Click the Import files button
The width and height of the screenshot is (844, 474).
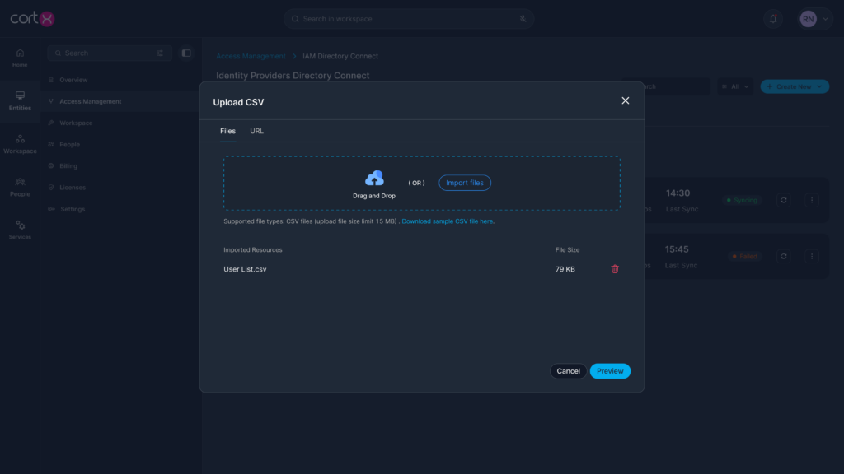(465, 183)
